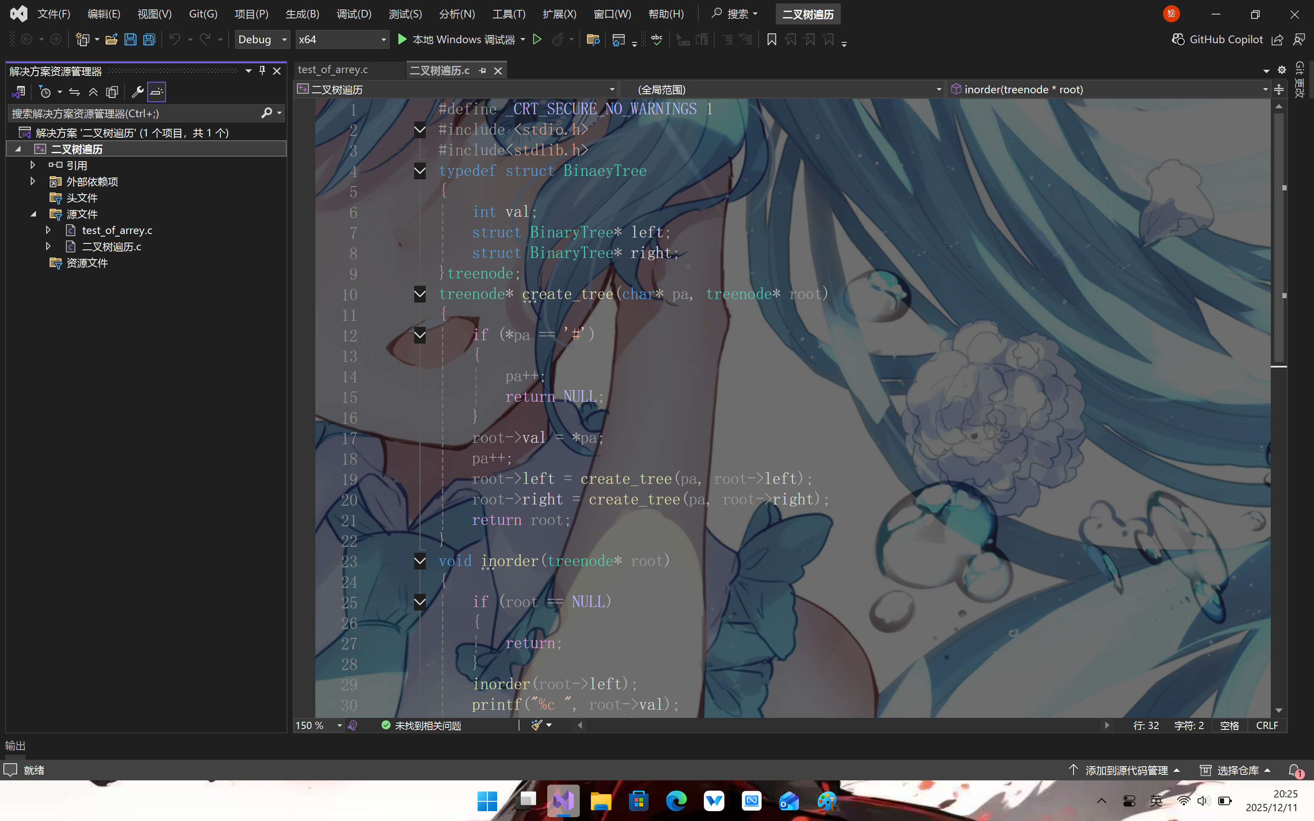
Task: Toggle Preview Selected Items button in Solution Explorer
Action: pyautogui.click(x=156, y=92)
